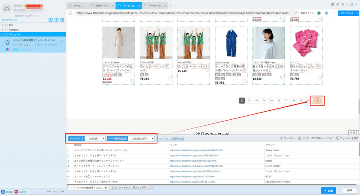Open the PCブラウザ dropdown arrow
Screen dimensions: 360x195
pyautogui.click(x=357, y=14)
